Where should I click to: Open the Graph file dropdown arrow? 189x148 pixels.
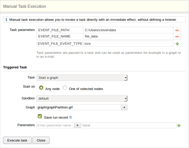(124, 107)
